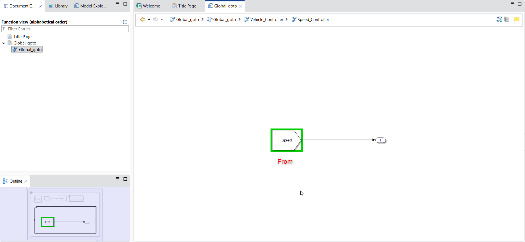Navigate to Vehicle_Controller breadcrumb
The image size is (525, 242).
point(264,19)
